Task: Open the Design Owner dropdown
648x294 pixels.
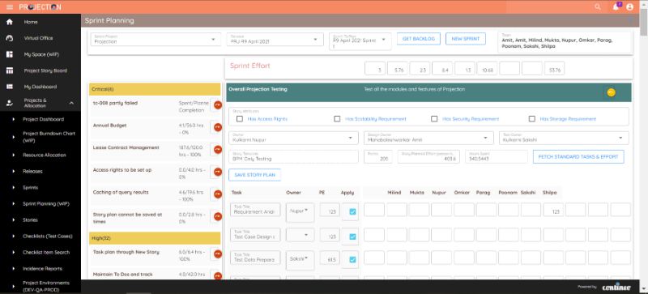Action: click(x=428, y=138)
